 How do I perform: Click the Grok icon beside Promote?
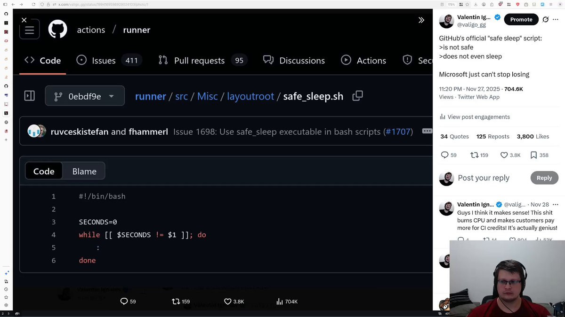[545, 19]
